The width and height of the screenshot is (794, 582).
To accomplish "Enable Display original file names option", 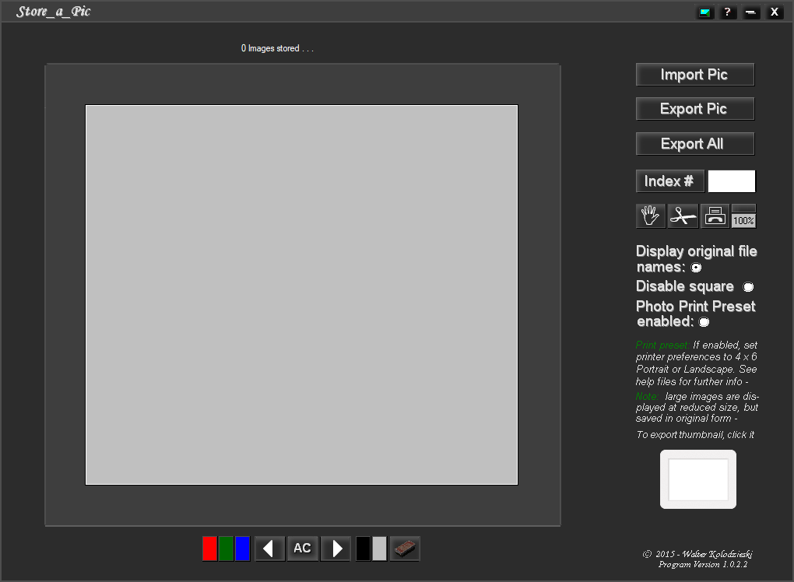I will point(697,268).
